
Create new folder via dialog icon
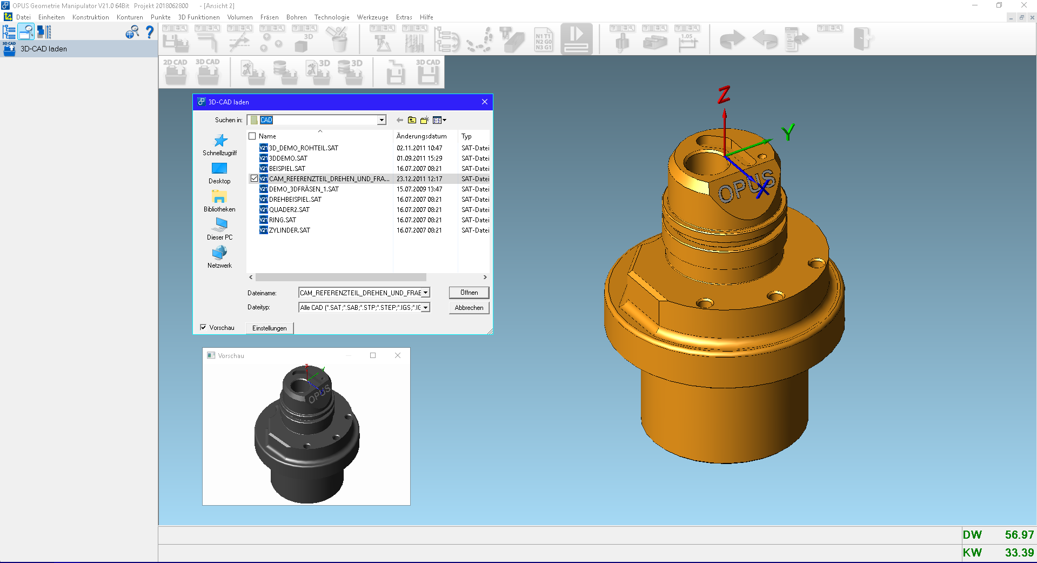tap(425, 120)
